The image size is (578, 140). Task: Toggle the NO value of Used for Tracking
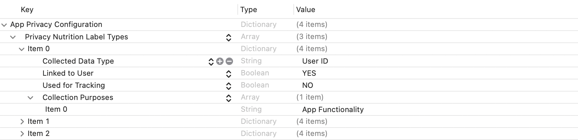coord(308,85)
